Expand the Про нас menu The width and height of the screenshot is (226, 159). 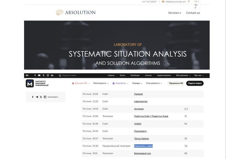199,75
